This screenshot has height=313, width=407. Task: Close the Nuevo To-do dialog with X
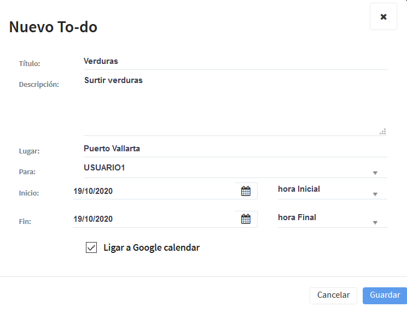pos(383,16)
